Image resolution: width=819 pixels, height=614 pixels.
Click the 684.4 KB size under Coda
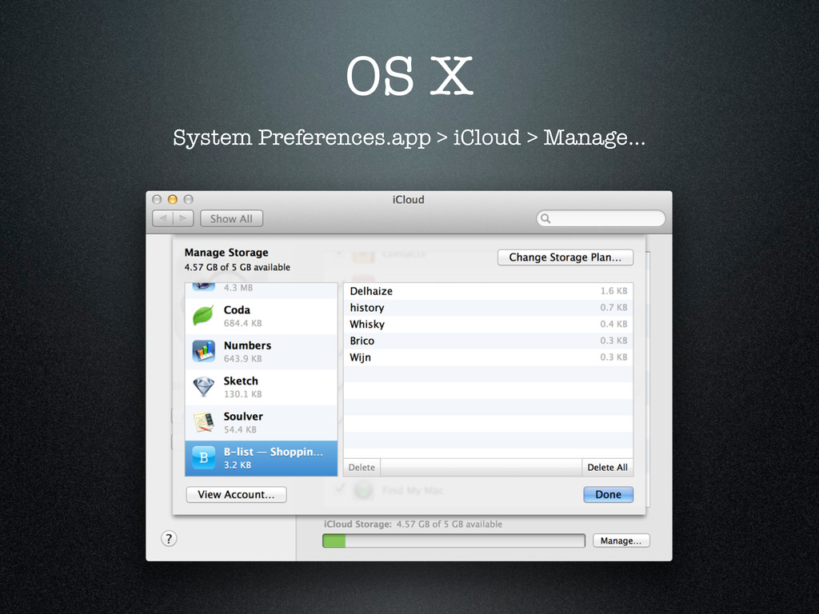243,323
